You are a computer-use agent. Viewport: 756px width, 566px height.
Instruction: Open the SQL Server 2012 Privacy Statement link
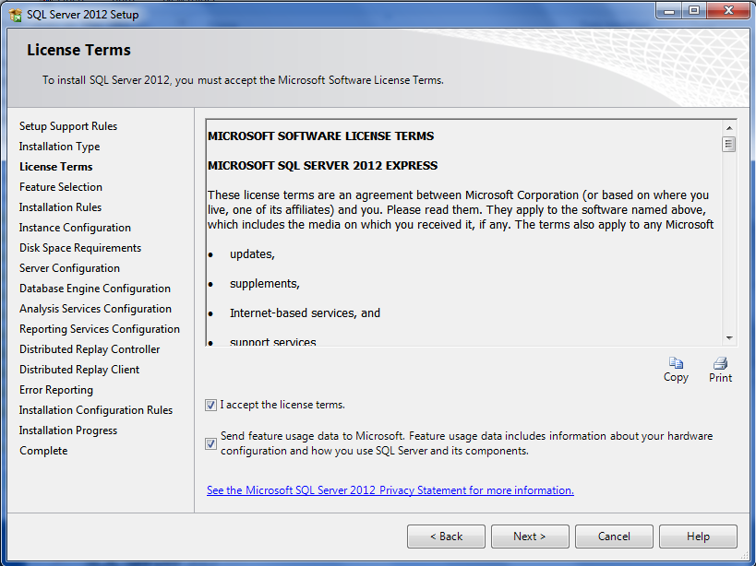pyautogui.click(x=390, y=490)
